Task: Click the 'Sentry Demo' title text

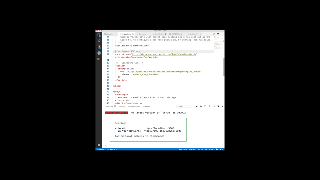Action: [x=131, y=46]
